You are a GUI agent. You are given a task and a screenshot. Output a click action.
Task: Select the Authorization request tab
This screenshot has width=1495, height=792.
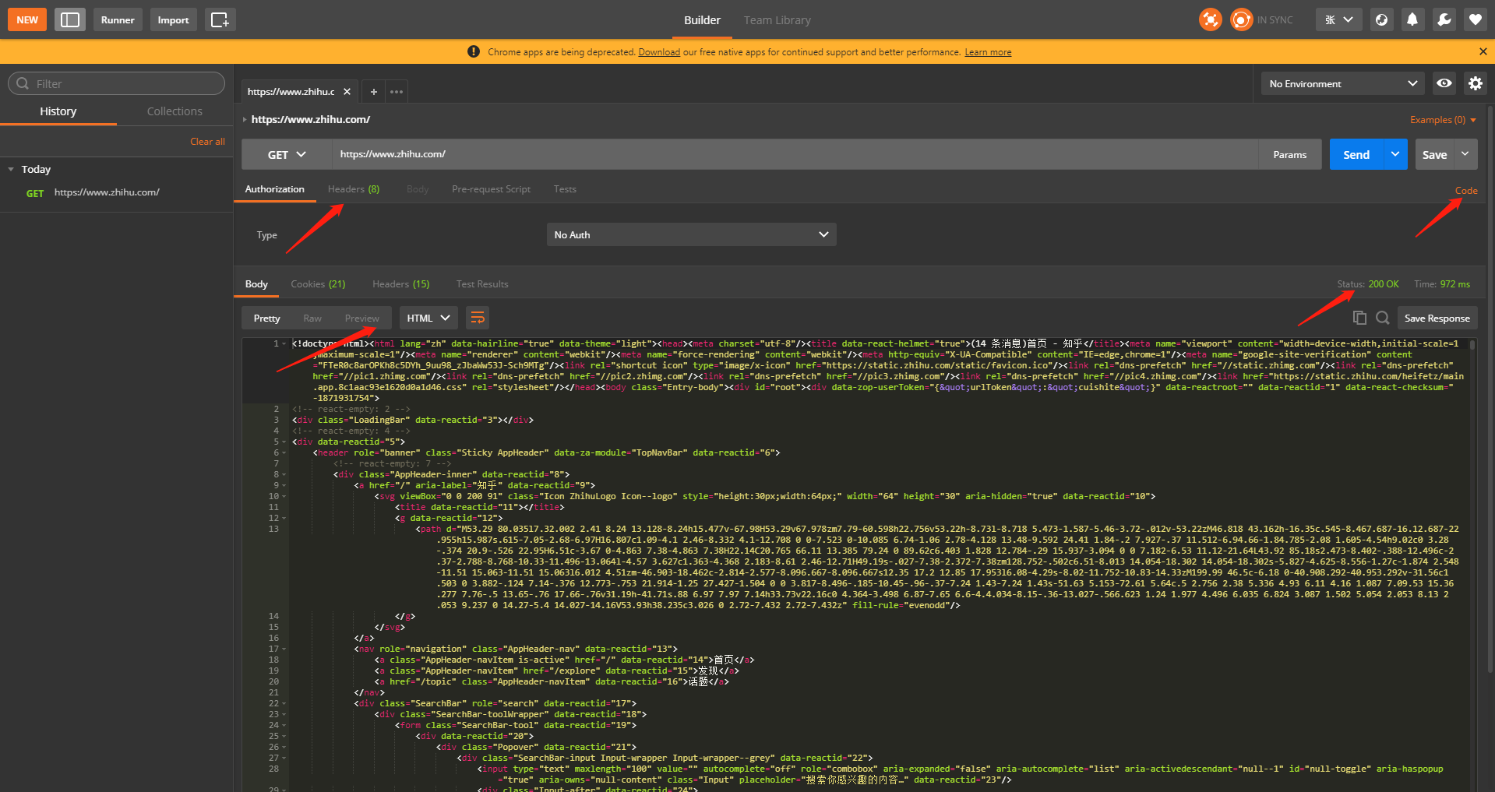coord(275,189)
